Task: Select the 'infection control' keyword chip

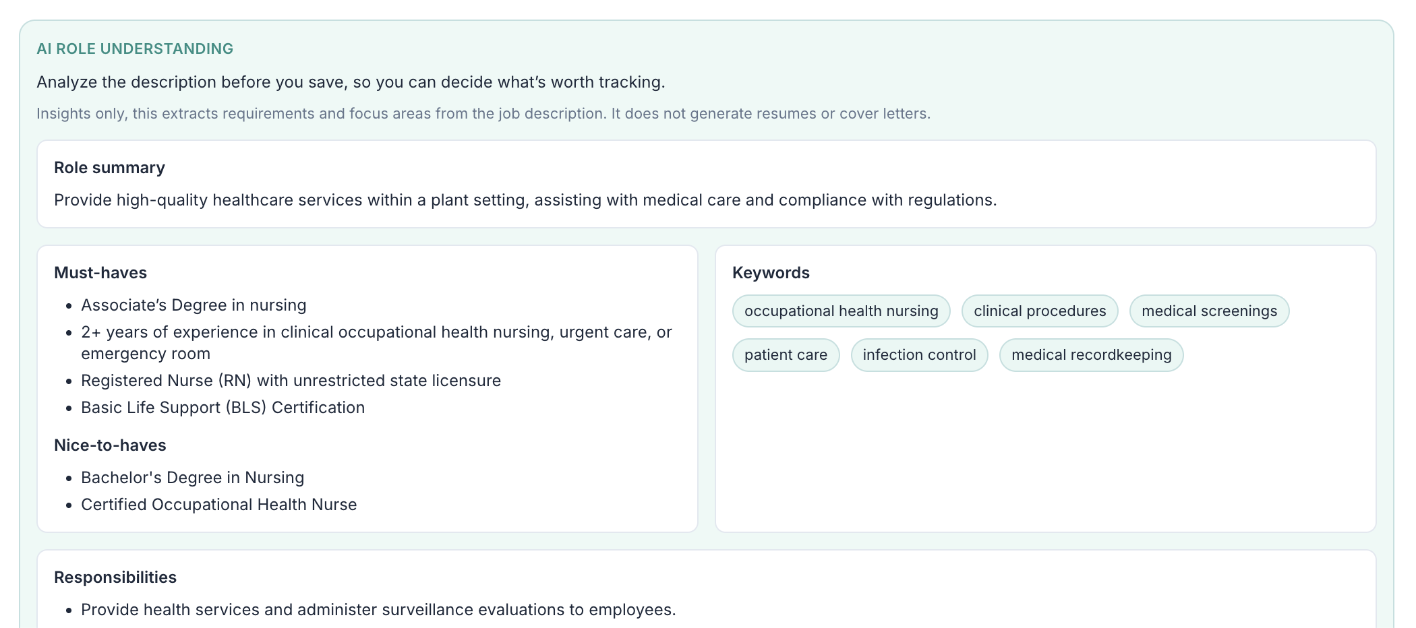Action: 919,354
